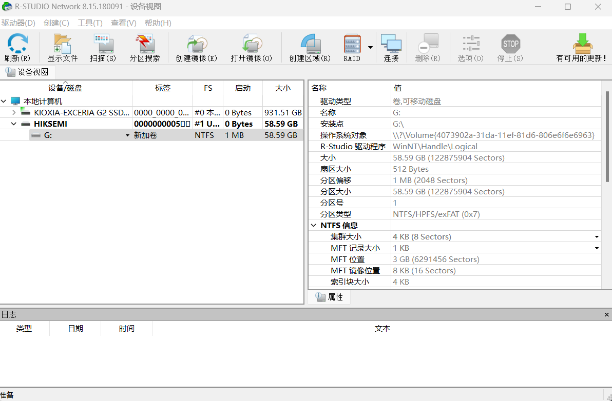The height and width of the screenshot is (401, 612).
Task: Click Create Image (创建镜像) icon
Action: (x=196, y=48)
